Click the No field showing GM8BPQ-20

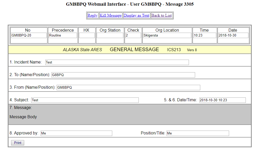click(28, 35)
